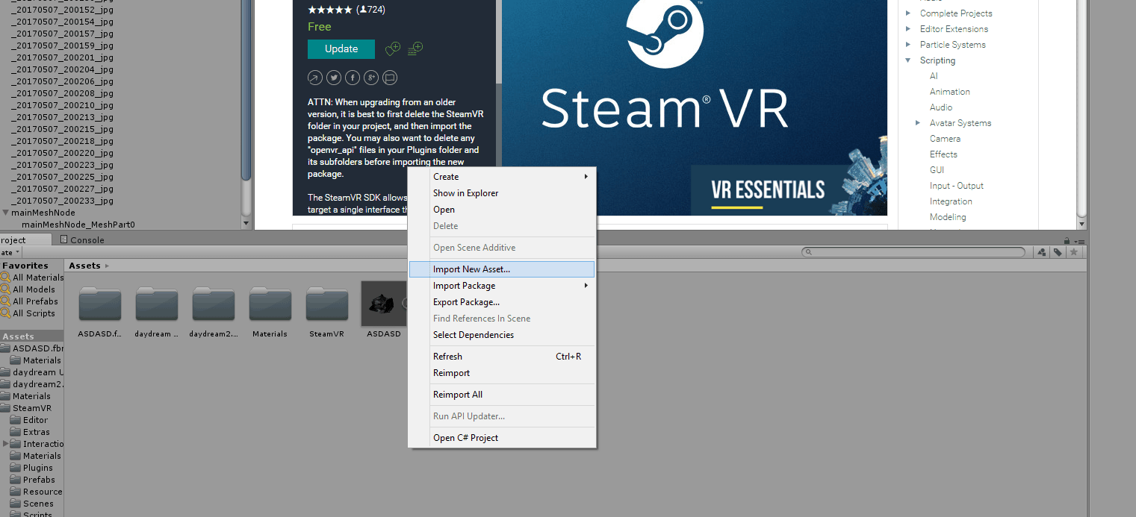Click the hierarchy panel vertical scrollbar
1136x517 pixels.
click(246, 90)
